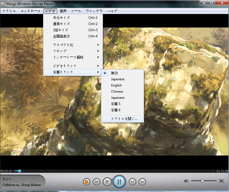Click the playback progress bar
Image resolution: width=229 pixels, height=192 pixels.
pos(113,171)
